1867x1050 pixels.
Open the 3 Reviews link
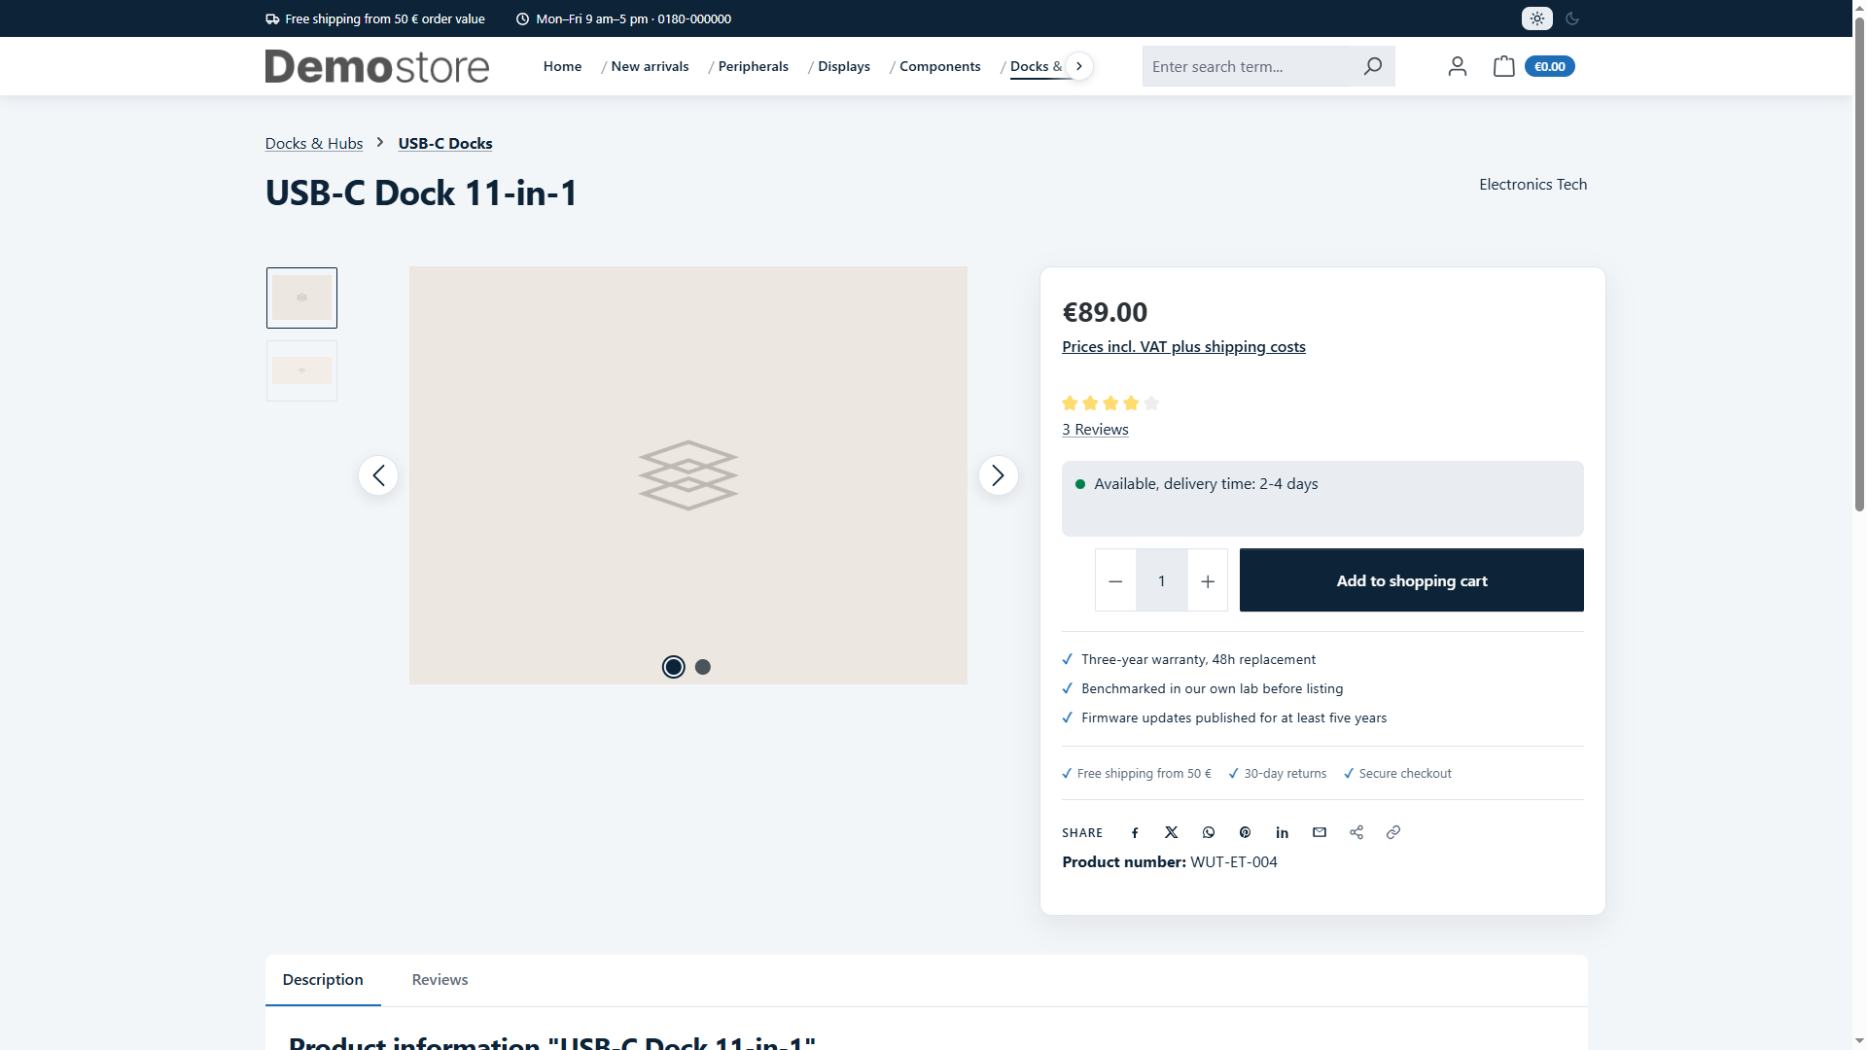coord(1095,429)
